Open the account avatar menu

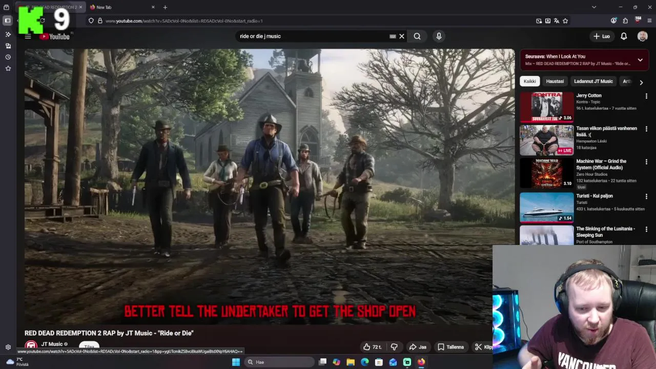pyautogui.click(x=642, y=36)
